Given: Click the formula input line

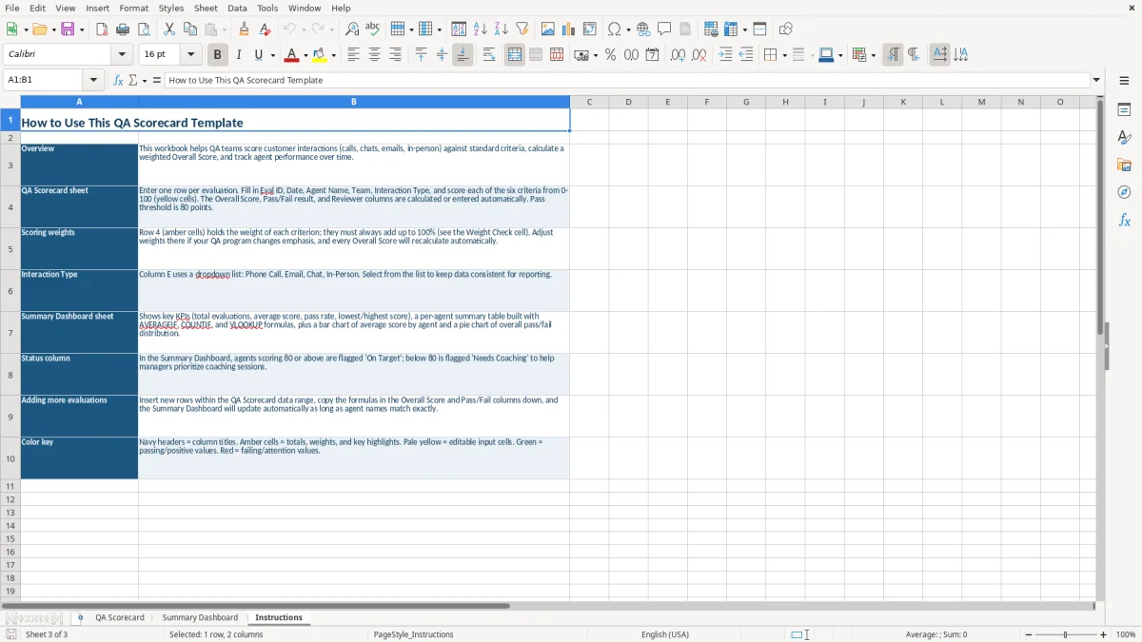Looking at the screenshot, I should 626,81.
